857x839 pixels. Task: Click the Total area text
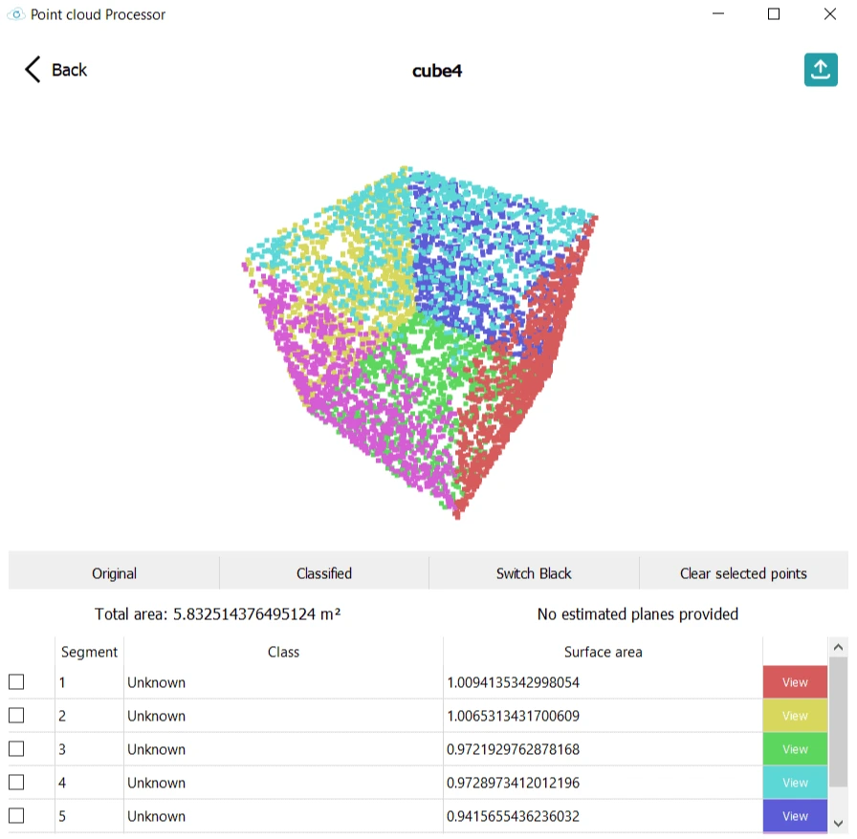217,613
